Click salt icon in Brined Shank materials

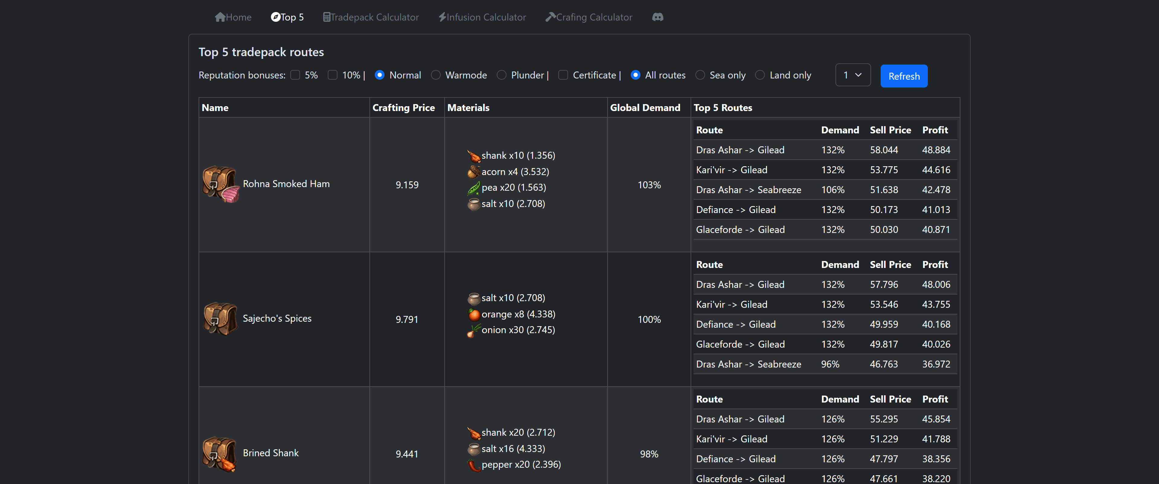(473, 449)
